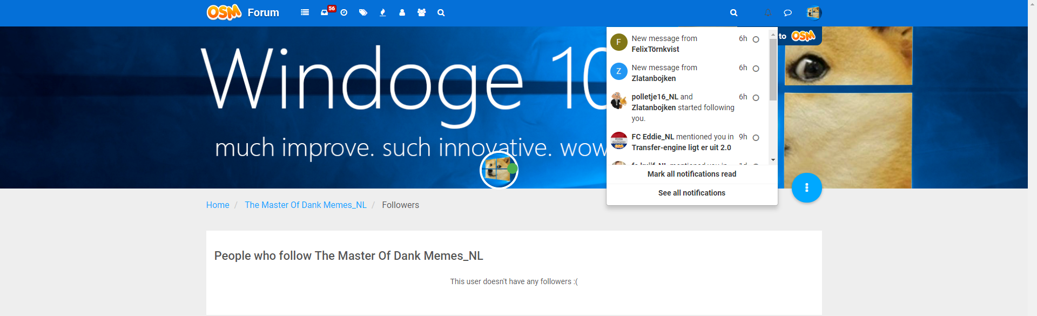Viewport: 1037px width, 316px height.
Task: Click the Forum title text in navbar
Action: [264, 12]
